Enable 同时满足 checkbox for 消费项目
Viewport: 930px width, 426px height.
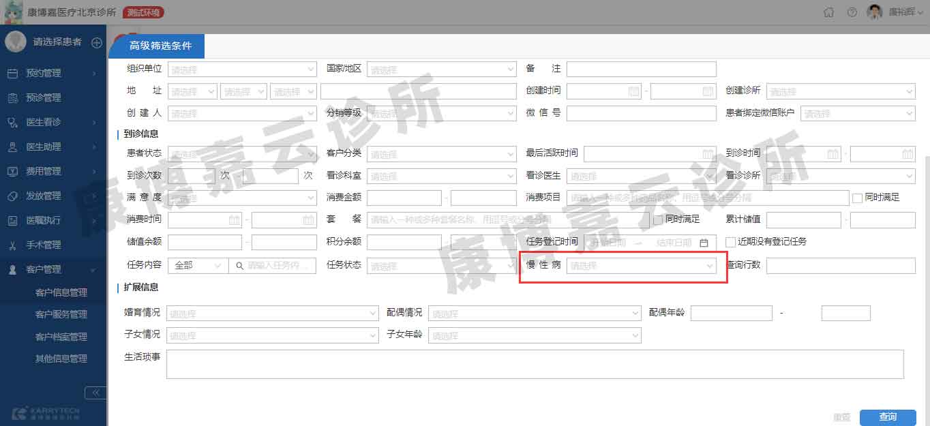point(857,198)
